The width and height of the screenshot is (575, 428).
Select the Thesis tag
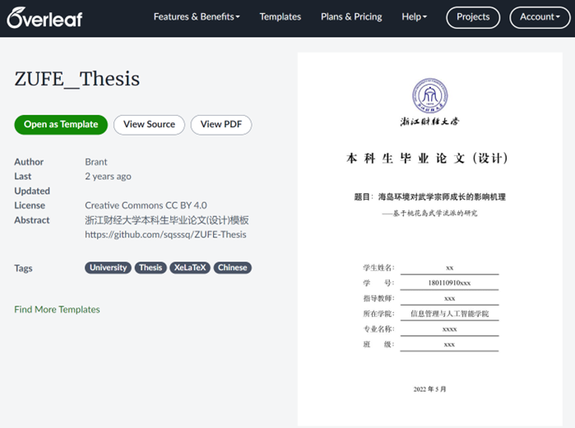pos(151,268)
